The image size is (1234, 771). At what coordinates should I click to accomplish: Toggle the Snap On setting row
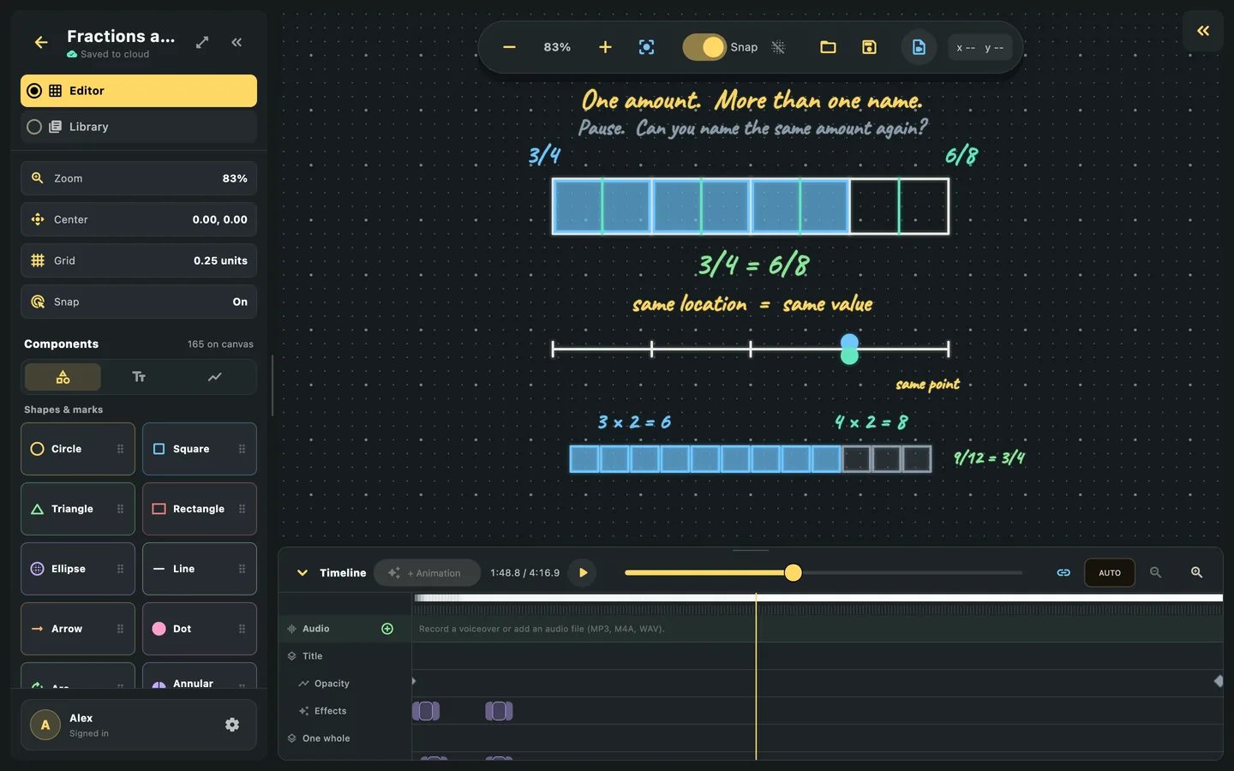(139, 302)
